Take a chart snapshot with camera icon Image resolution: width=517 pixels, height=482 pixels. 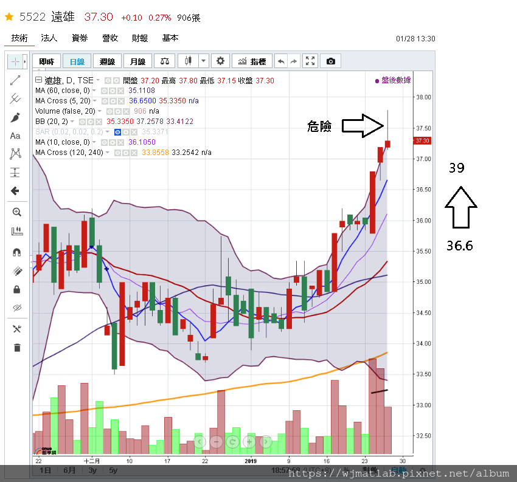331,61
